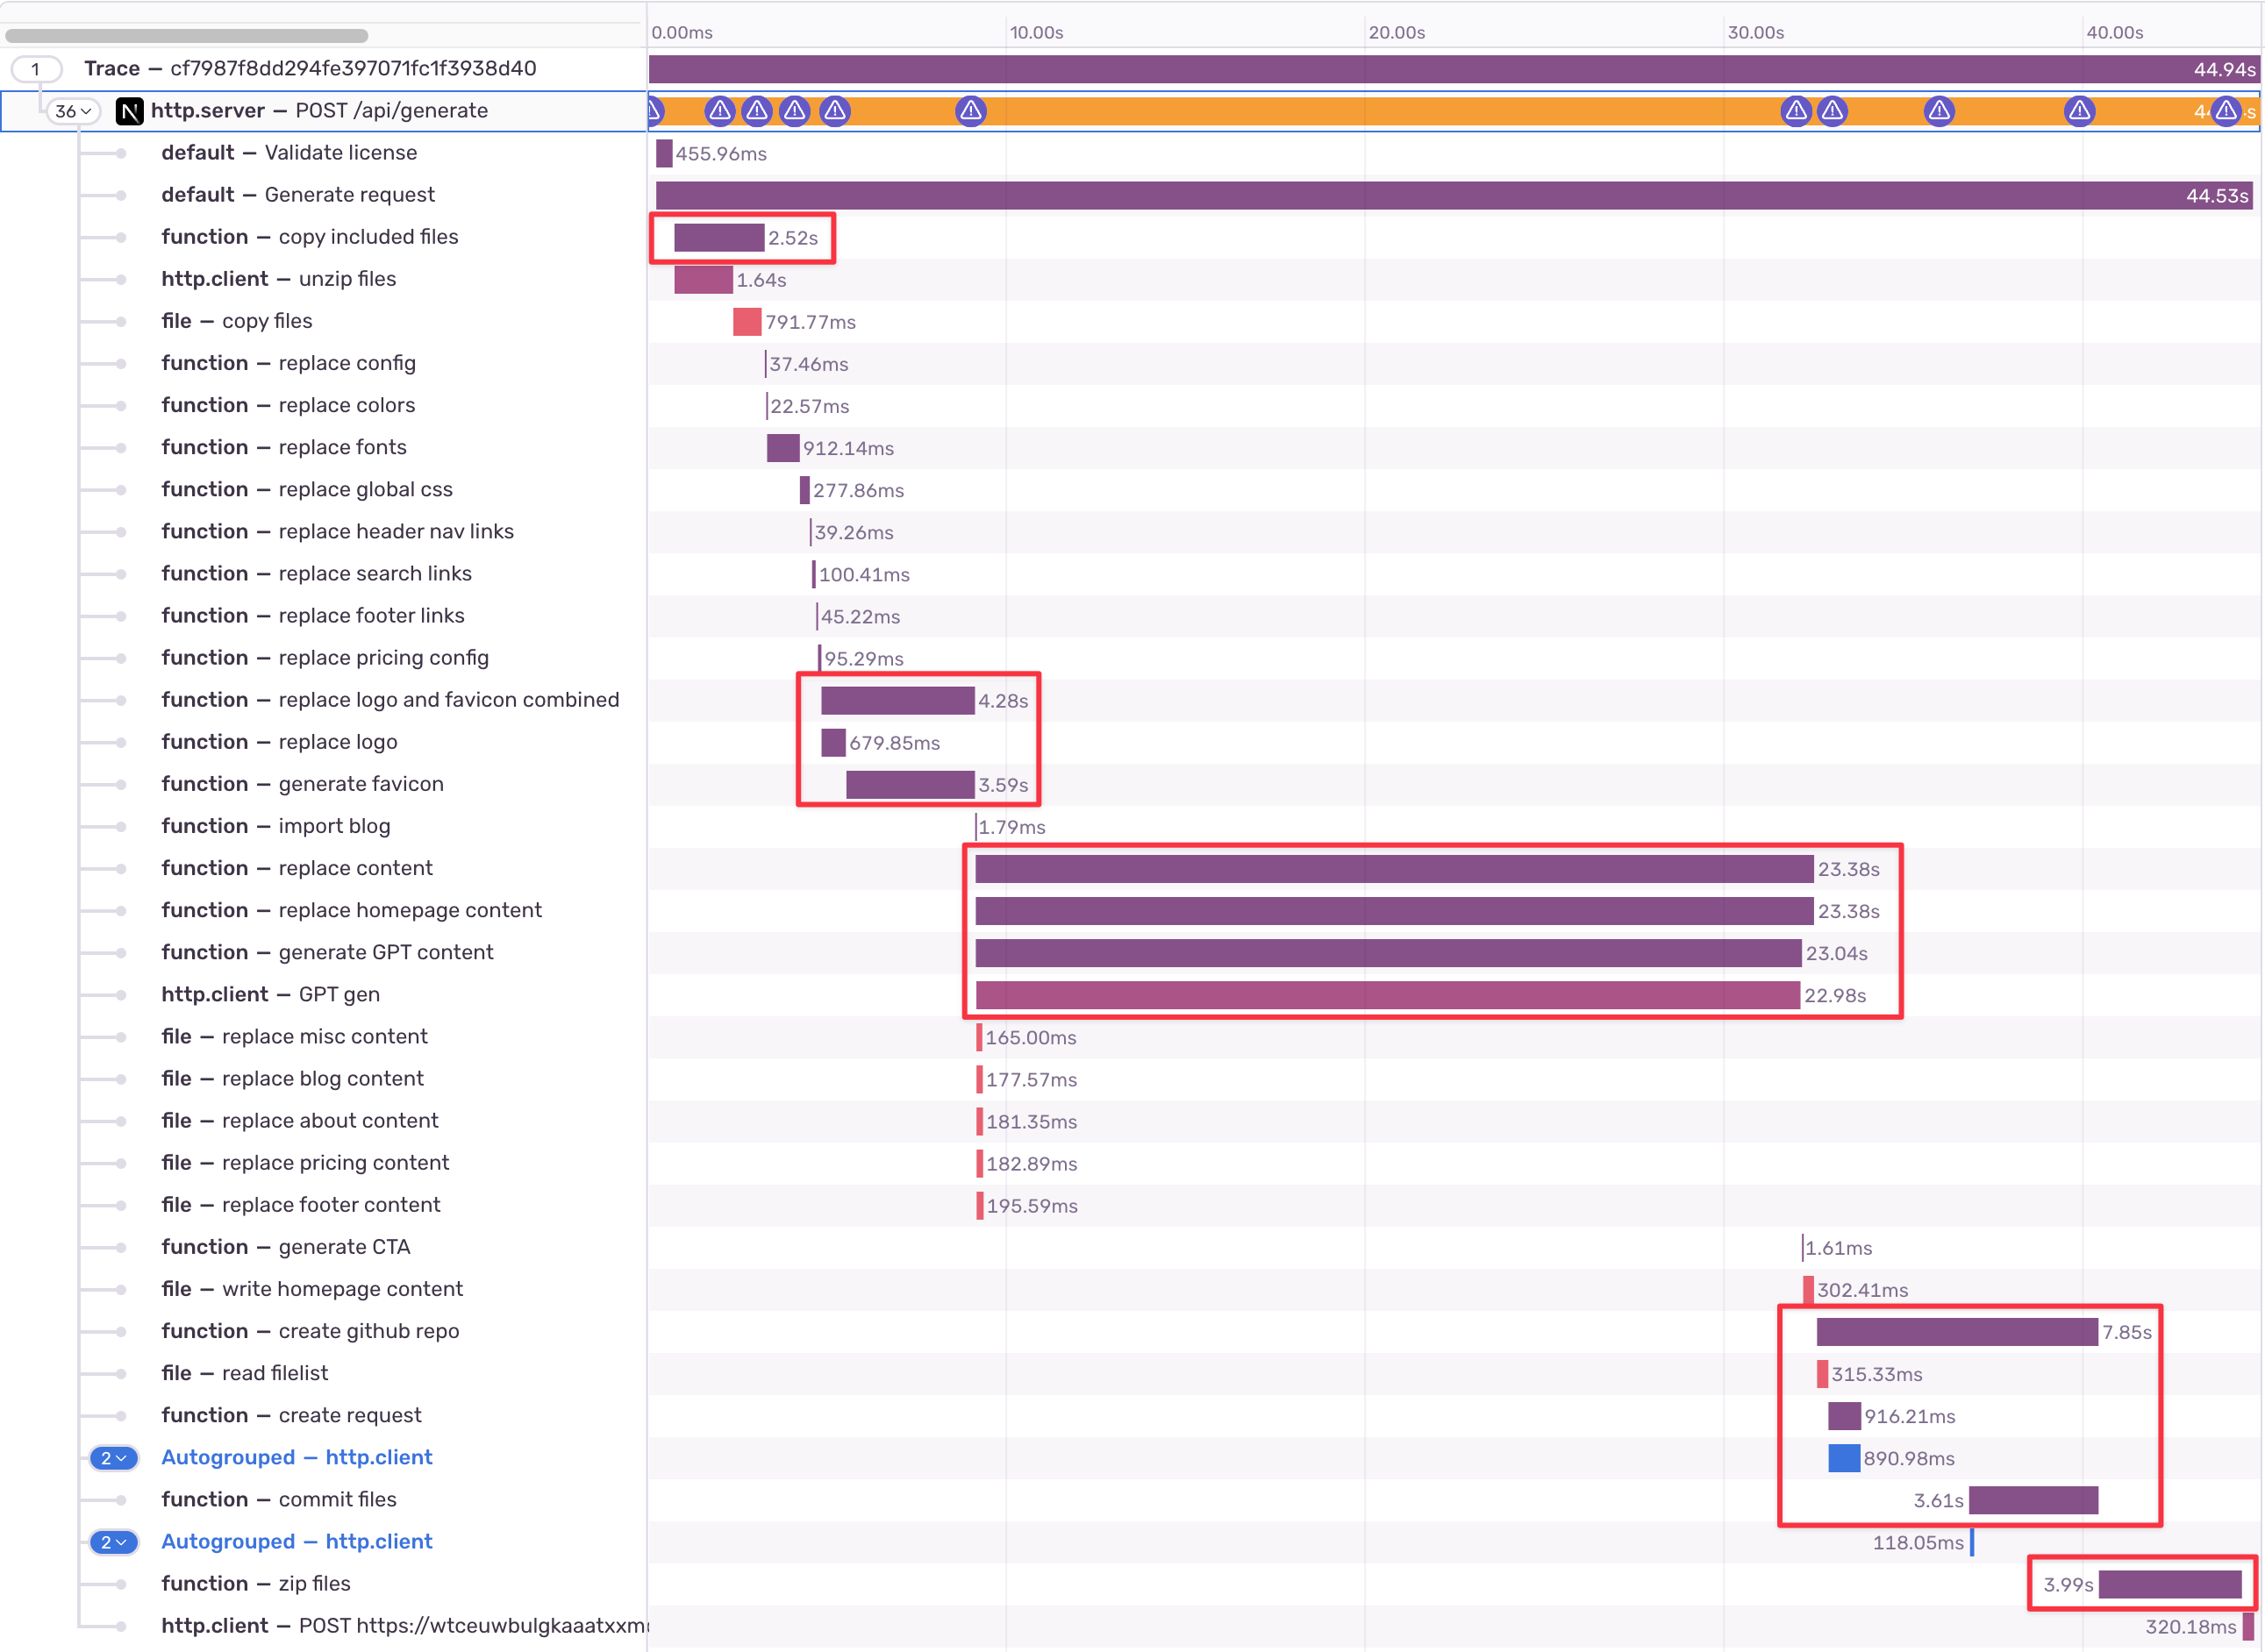Click the rightmost warning icon on orange bar
Image resolution: width=2265 pixels, height=1652 pixels.
2225,111
